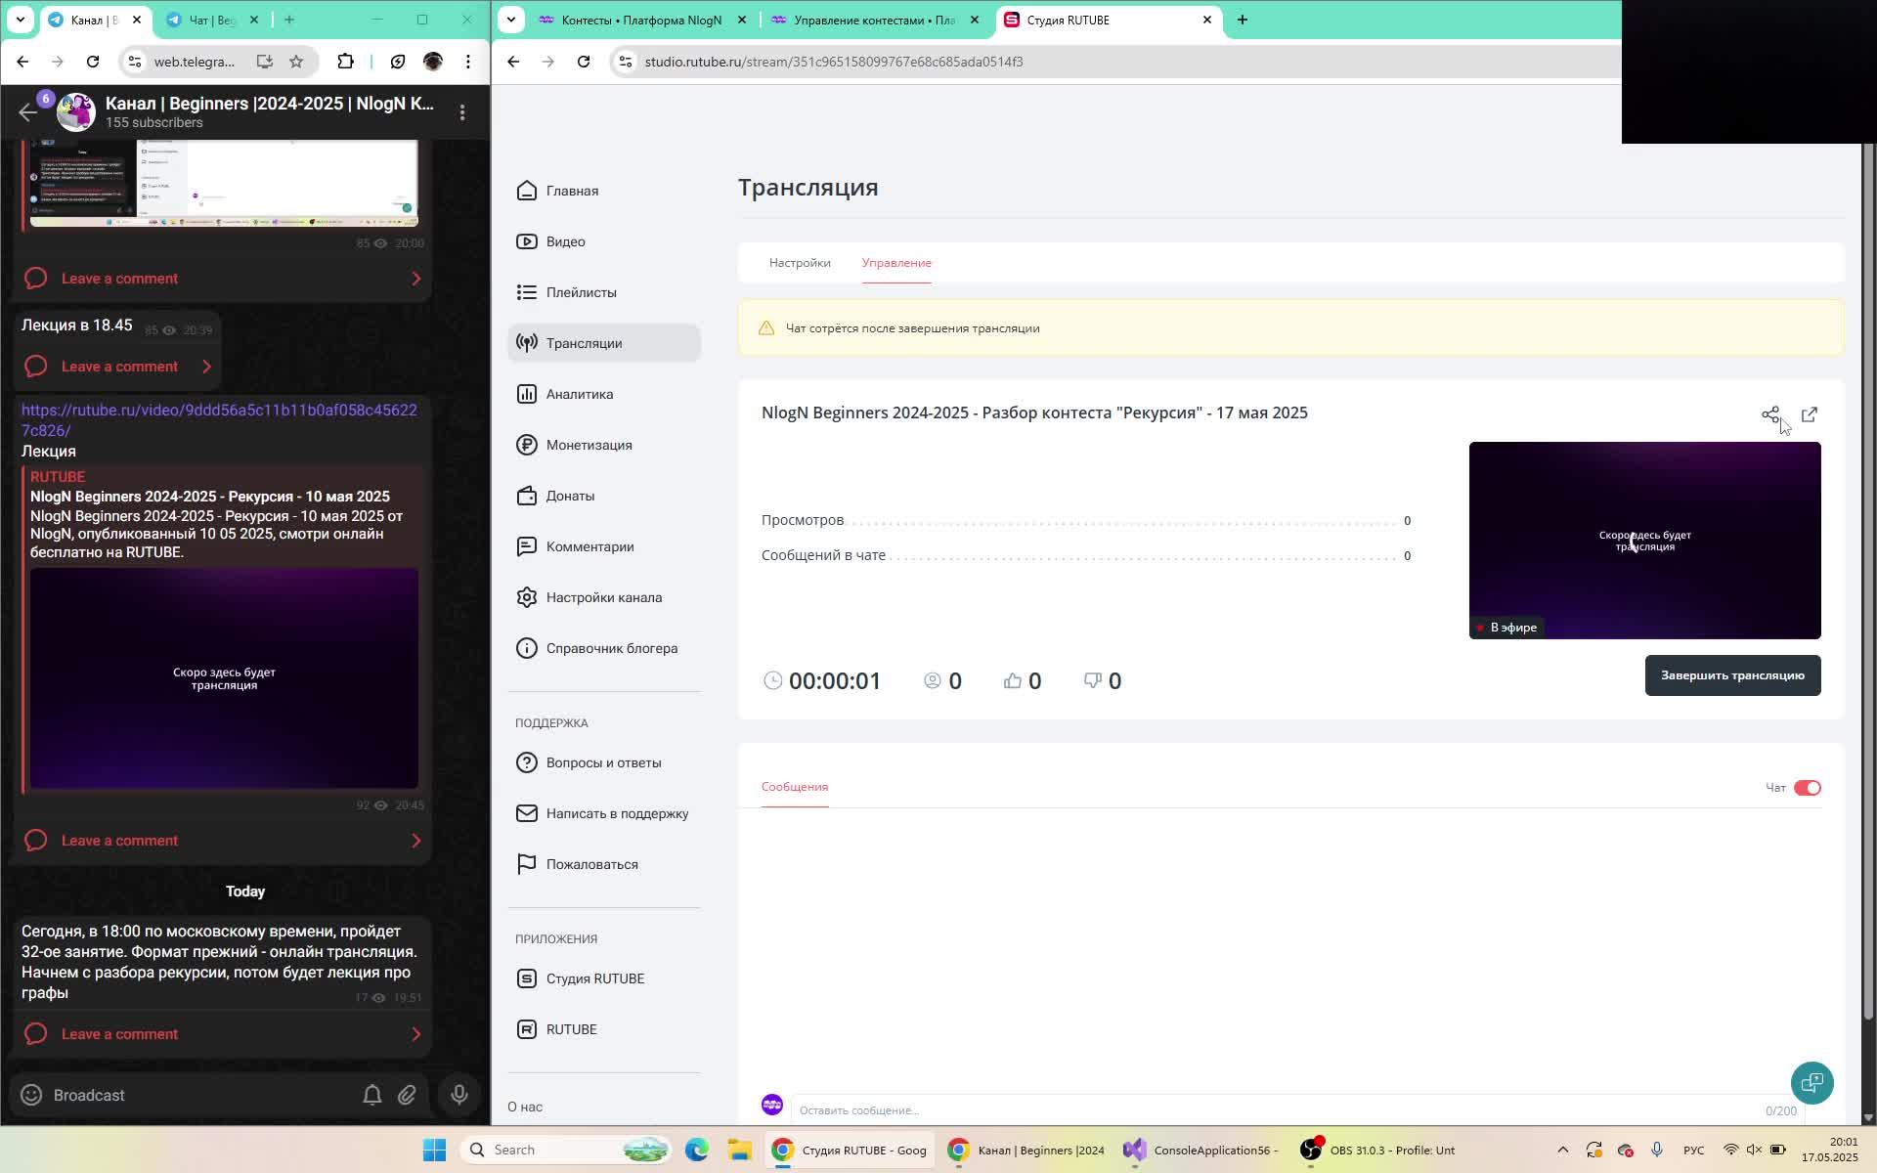Show hidden icons in system tray
This screenshot has height=1173, width=1877.
click(1562, 1150)
